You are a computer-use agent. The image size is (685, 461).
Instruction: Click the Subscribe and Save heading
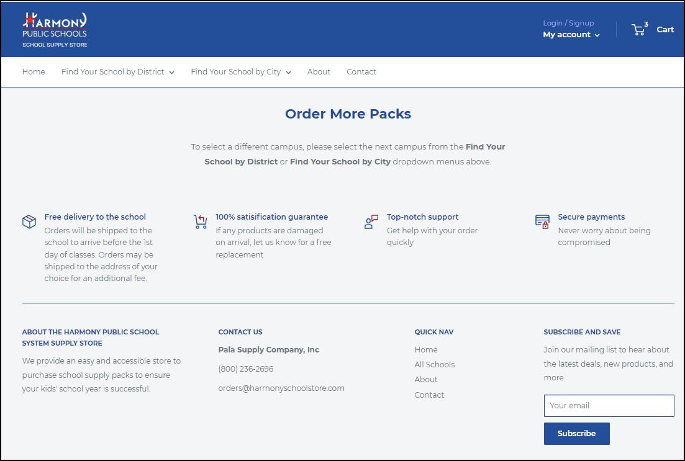pyautogui.click(x=582, y=332)
